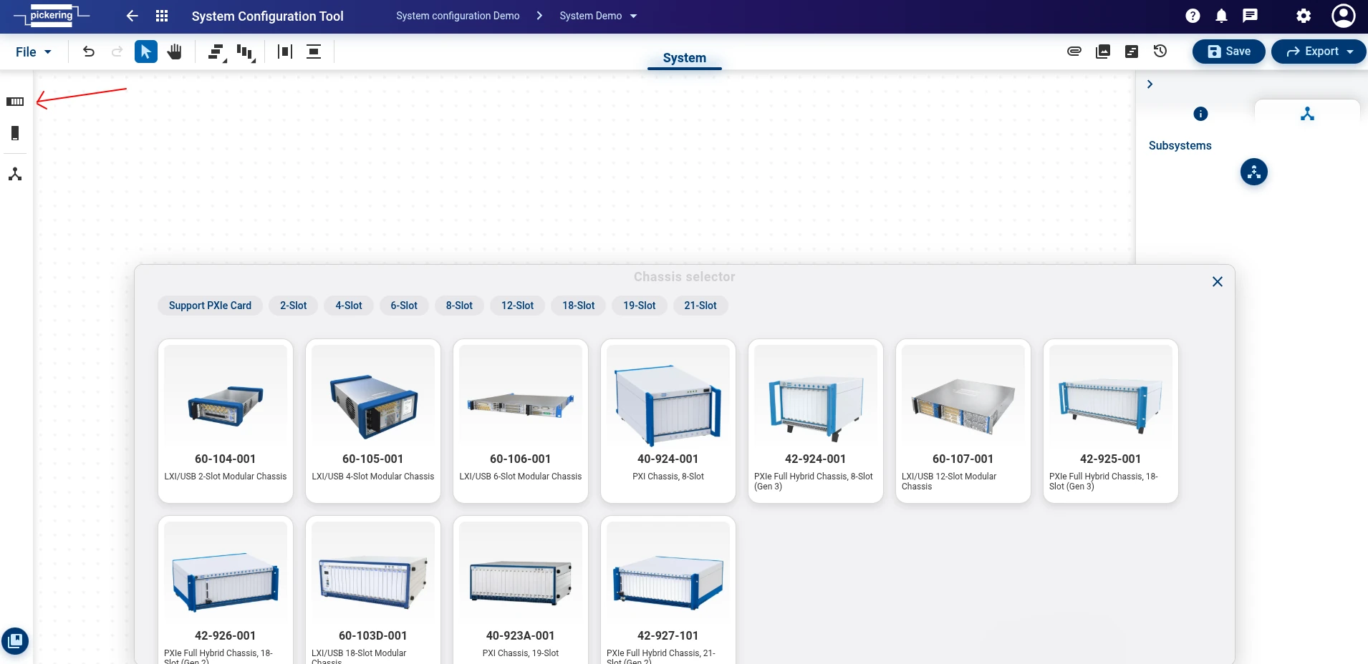Select the 40-924-001 PXI chassis card

(668, 421)
